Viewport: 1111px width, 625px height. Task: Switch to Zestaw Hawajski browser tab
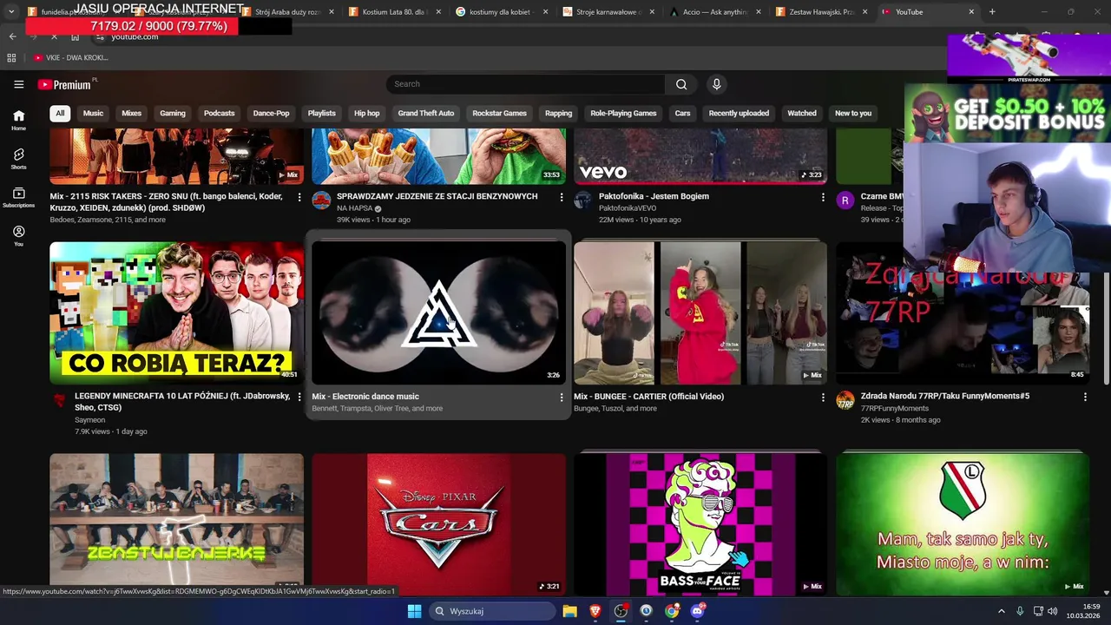[x=818, y=12]
